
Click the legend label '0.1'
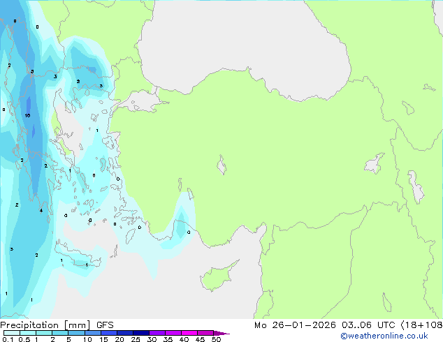(x=8, y=339)
